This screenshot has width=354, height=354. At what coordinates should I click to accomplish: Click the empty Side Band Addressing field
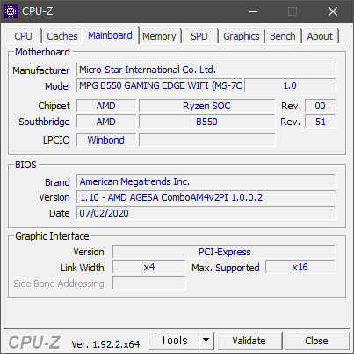pos(149,283)
